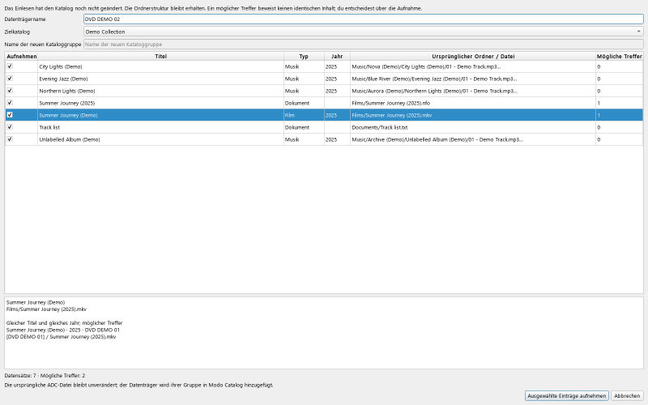Sort by the Titel column header
The height and width of the screenshot is (405, 648).
pos(160,56)
